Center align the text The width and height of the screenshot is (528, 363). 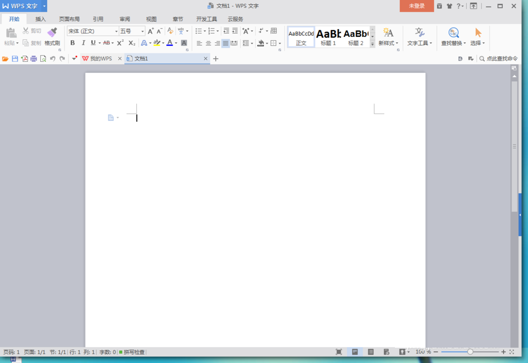coord(209,43)
